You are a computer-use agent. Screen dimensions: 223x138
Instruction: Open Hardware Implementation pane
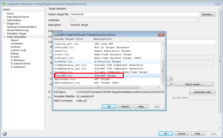[x=21, y=27]
